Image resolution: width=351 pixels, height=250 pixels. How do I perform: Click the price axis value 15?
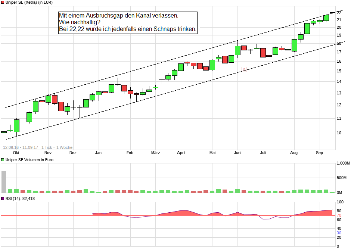tap(339, 71)
